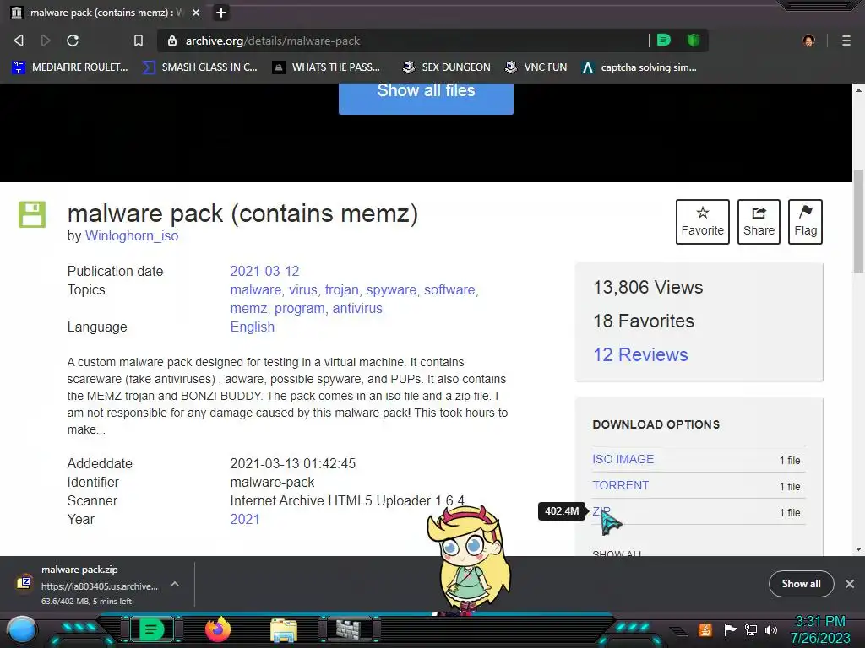Open MEDIAFIRE ROULET... bookmark
Screen dimensions: 865x648
click(69, 67)
